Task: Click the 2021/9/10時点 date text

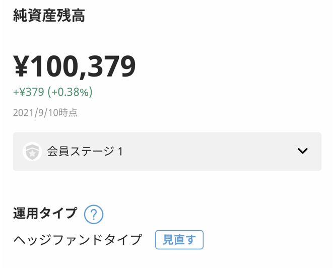Action: coord(45,113)
